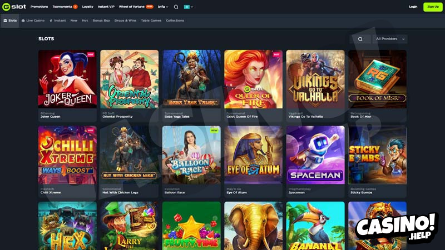This screenshot has height=250, width=445.
Task: Open the Fruity Time thumbnail
Action: point(191,226)
